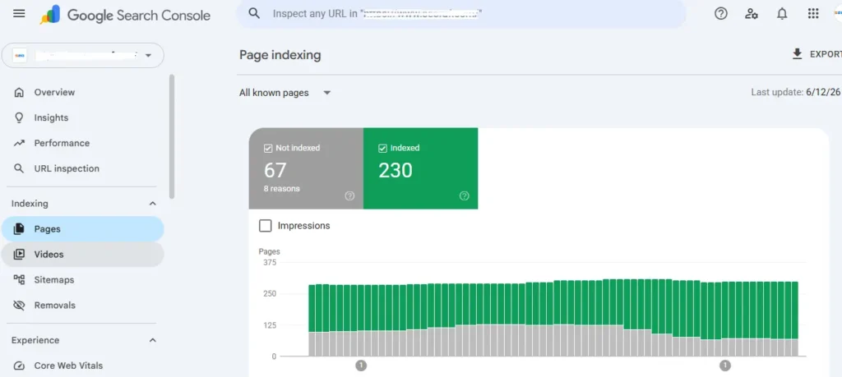842x377 pixels.
Task: Click the search magnifier icon in URL bar
Action: [x=255, y=13]
